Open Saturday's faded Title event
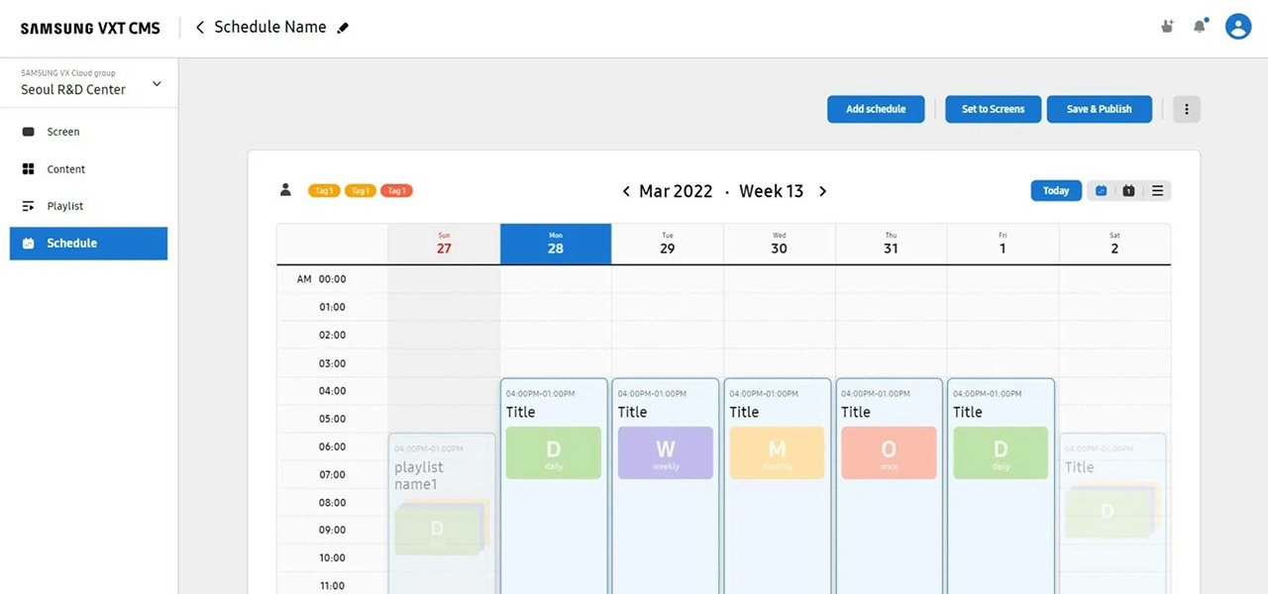This screenshot has height=594, width=1268. coord(1112,514)
